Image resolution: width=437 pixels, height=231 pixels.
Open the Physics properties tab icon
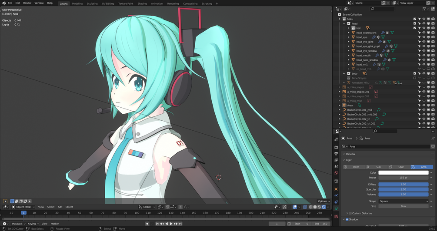pos(336,196)
